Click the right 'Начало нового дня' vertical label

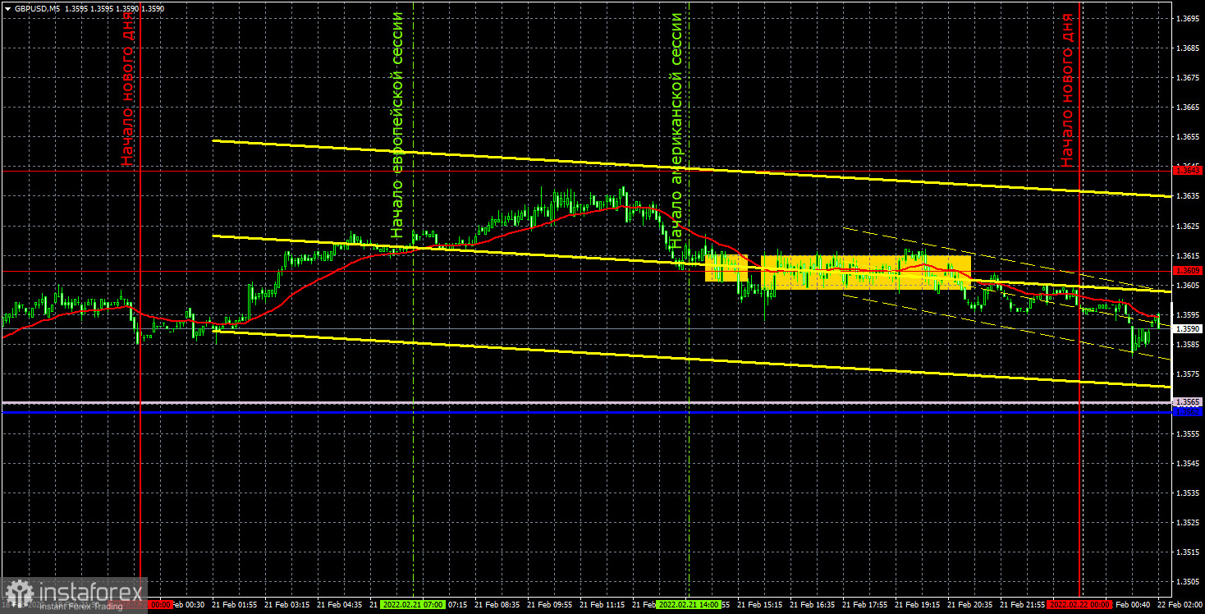pos(1067,90)
